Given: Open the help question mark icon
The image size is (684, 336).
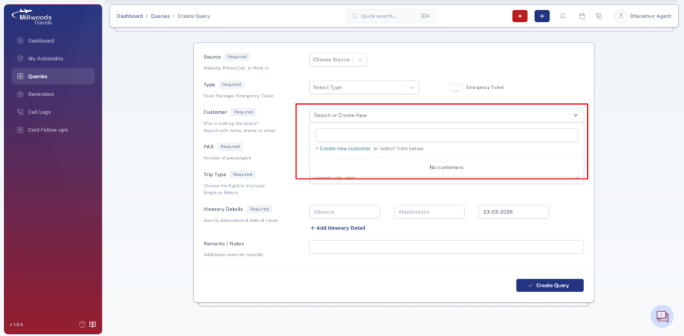Looking at the screenshot, I should pos(82,324).
